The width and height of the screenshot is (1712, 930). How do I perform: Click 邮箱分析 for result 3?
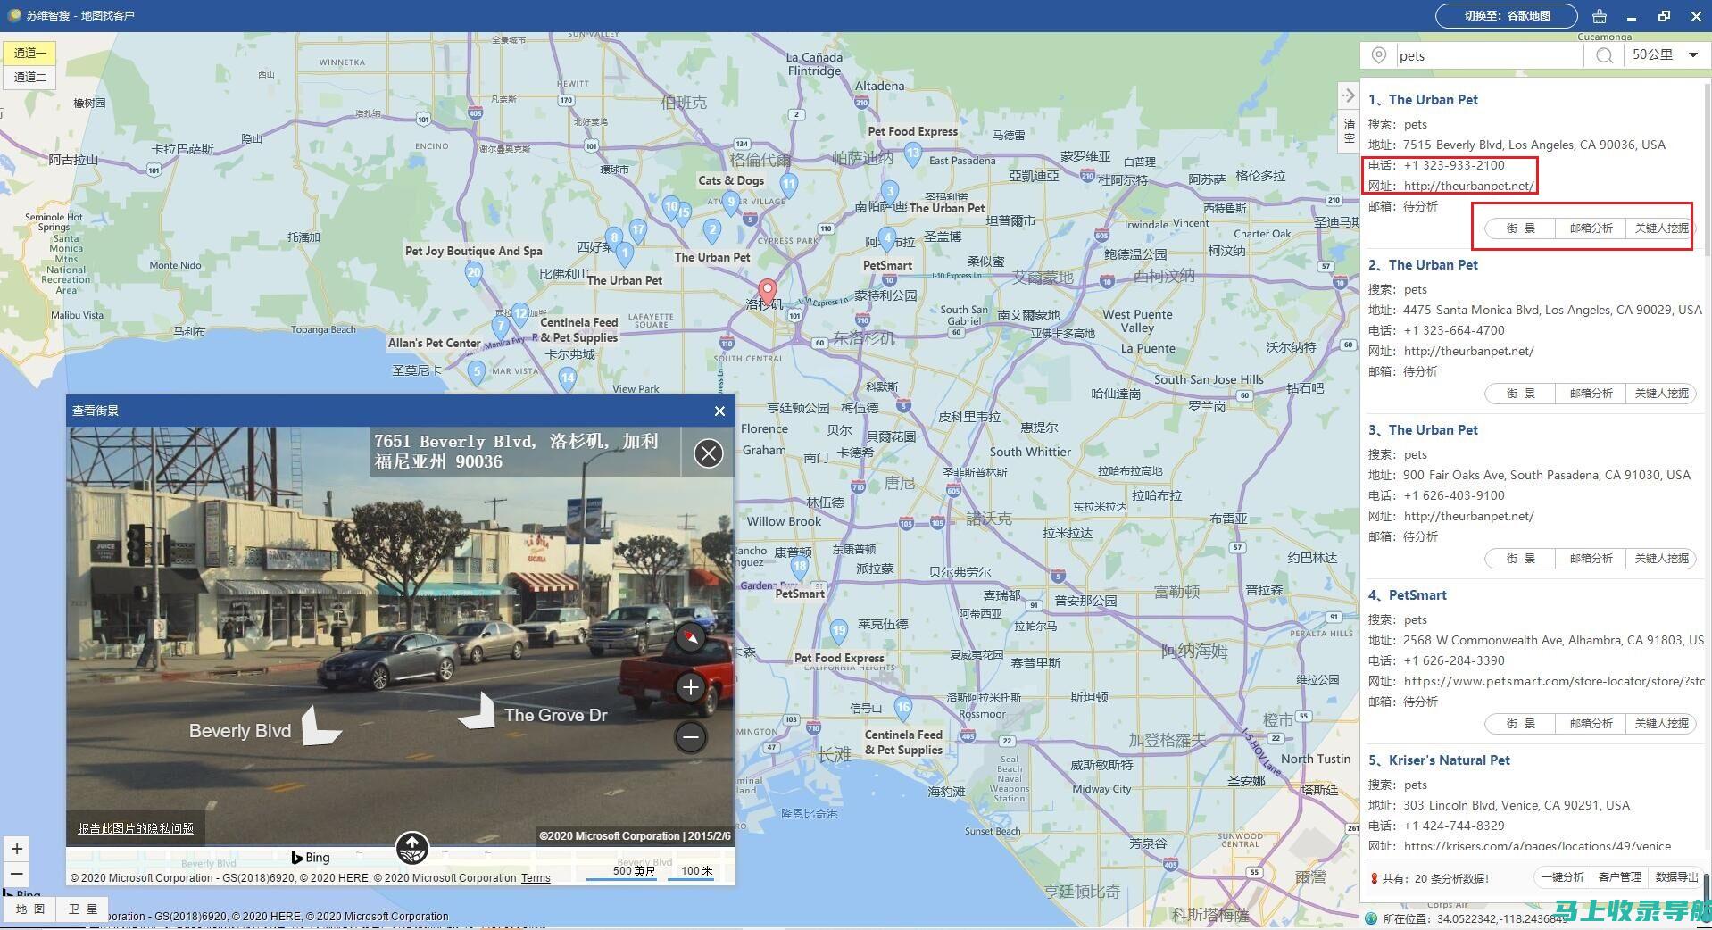[x=1591, y=559]
